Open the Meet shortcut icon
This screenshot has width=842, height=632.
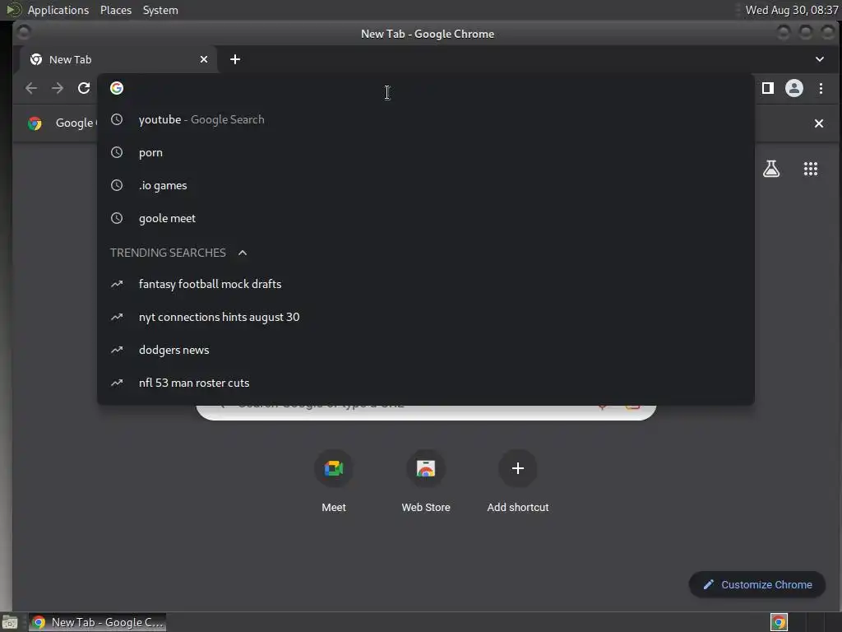coord(334,468)
